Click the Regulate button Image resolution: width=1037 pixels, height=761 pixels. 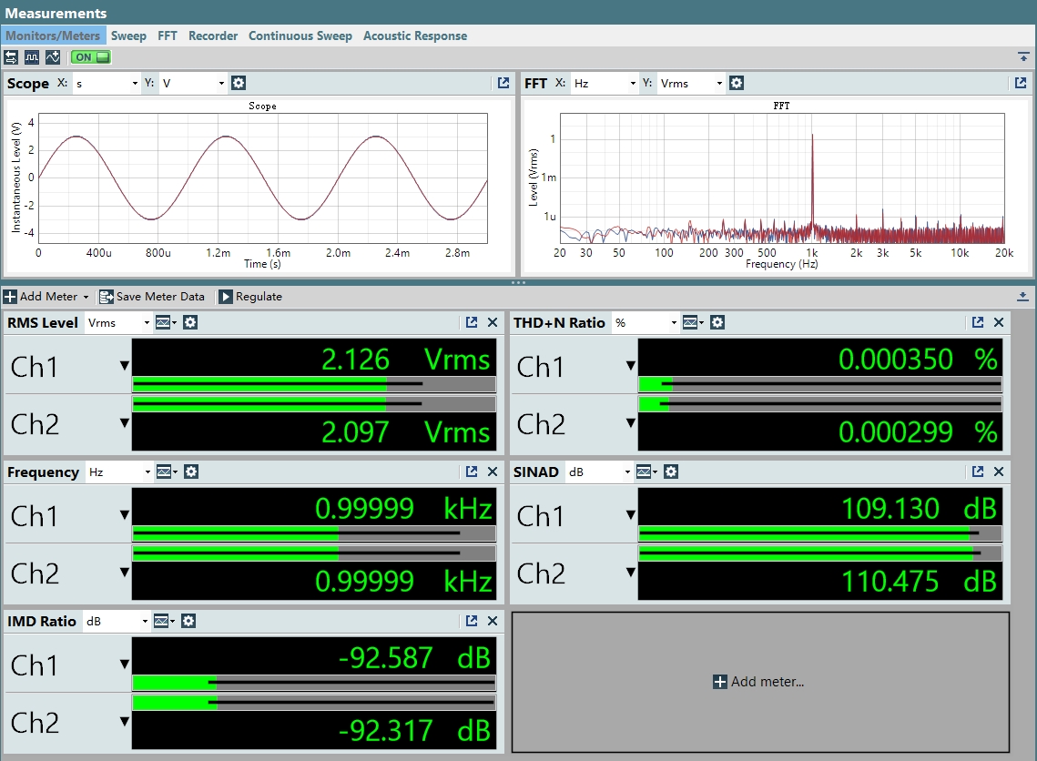click(250, 296)
